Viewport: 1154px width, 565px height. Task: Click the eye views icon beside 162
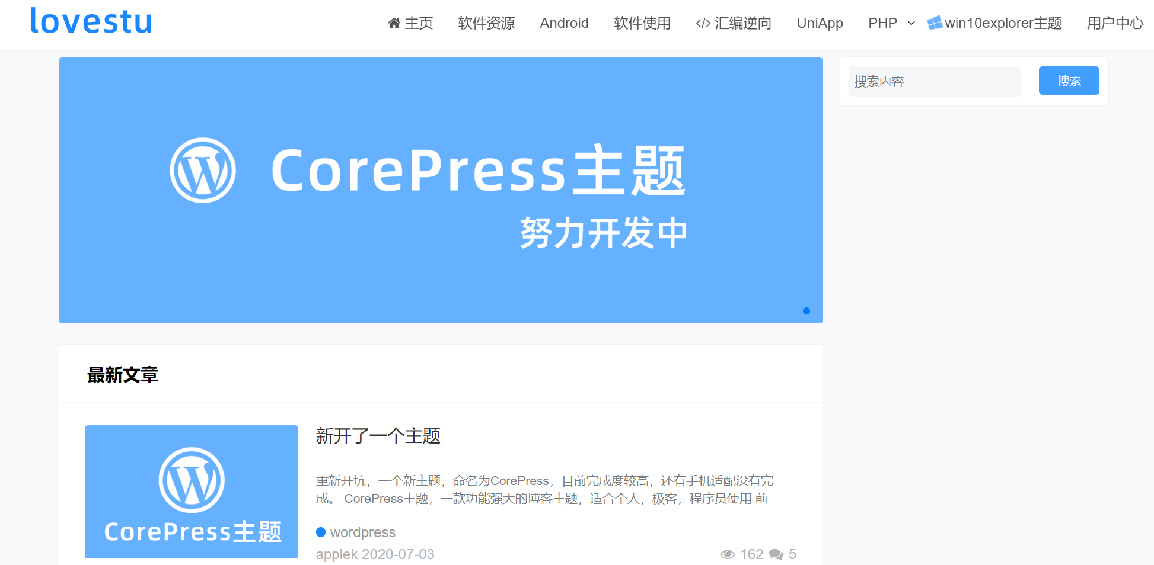pyautogui.click(x=728, y=554)
